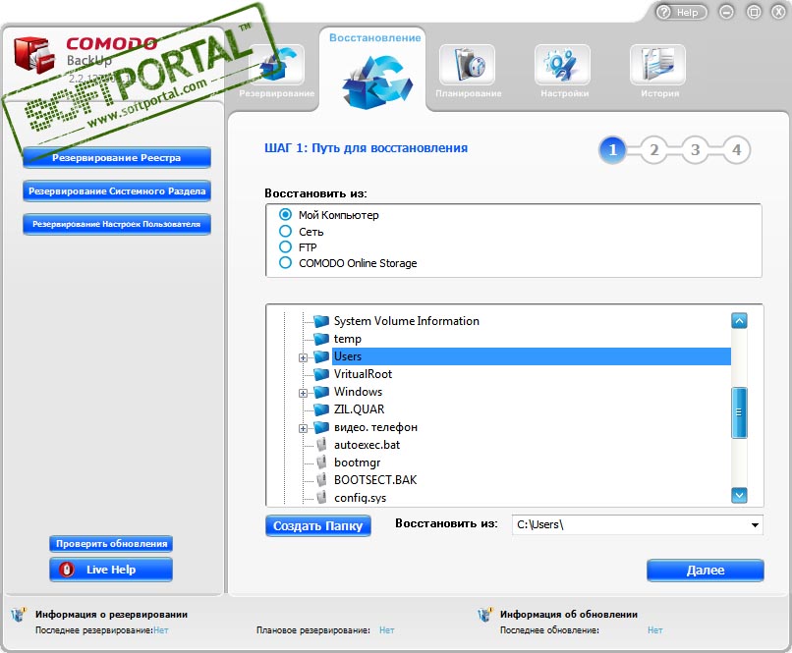Viewport: 792px width, 653px height.
Task: Click the update information status icon
Action: click(x=484, y=615)
